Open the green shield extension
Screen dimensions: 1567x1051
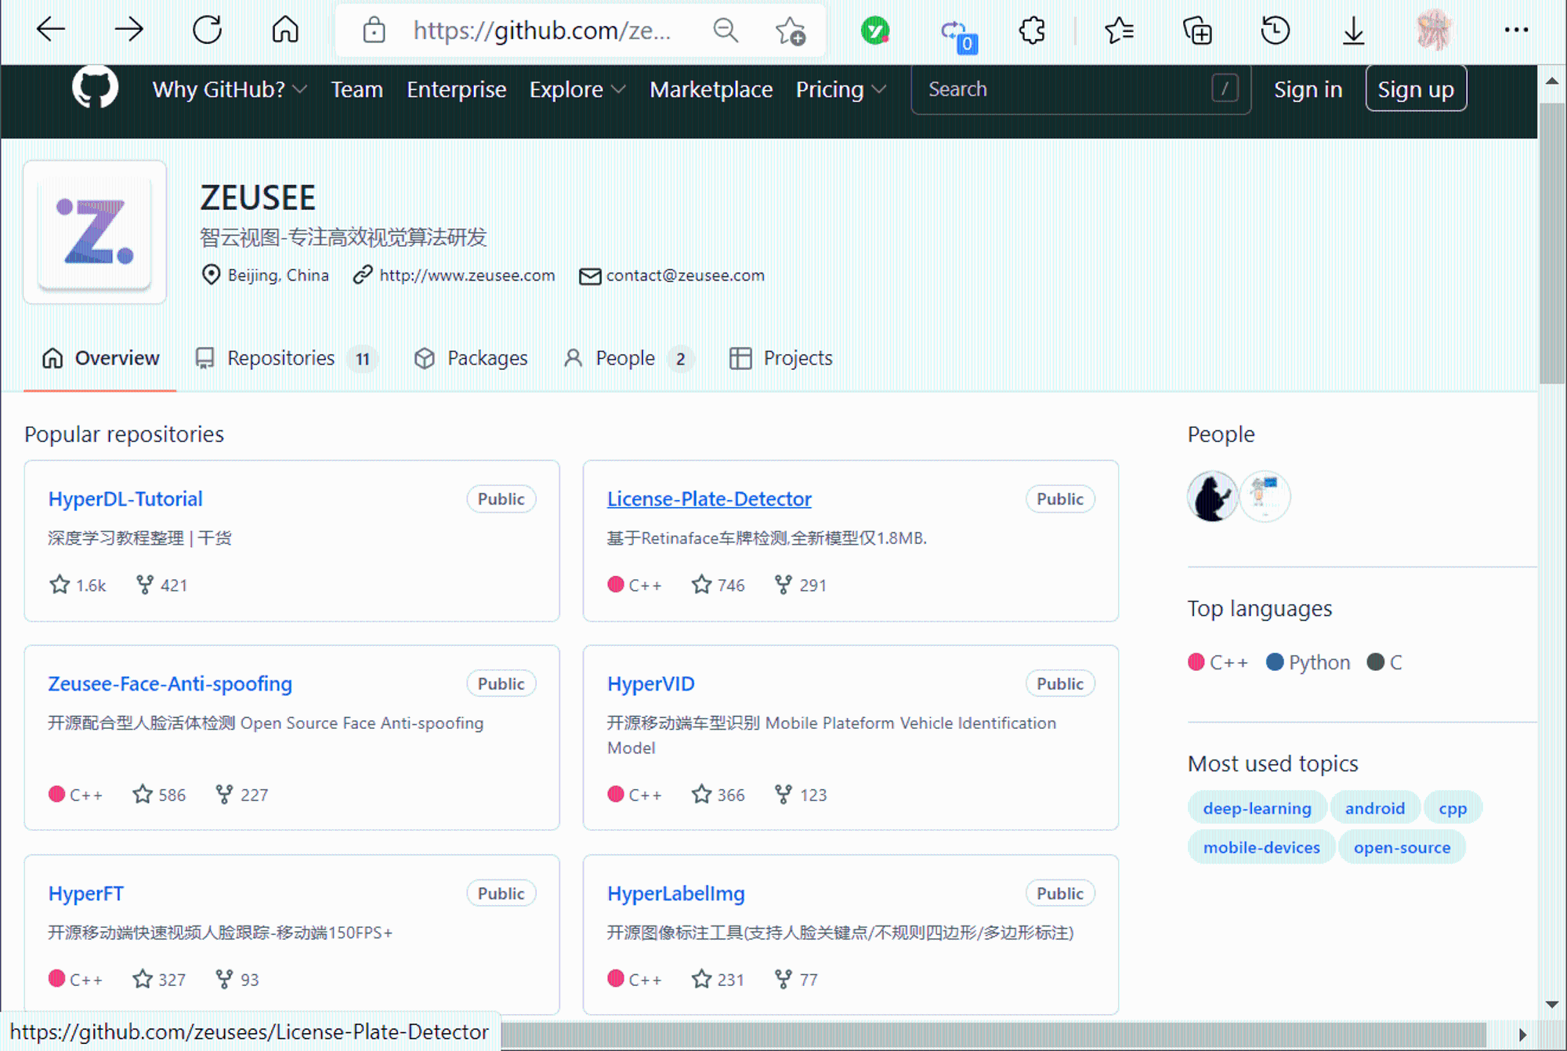point(875,31)
